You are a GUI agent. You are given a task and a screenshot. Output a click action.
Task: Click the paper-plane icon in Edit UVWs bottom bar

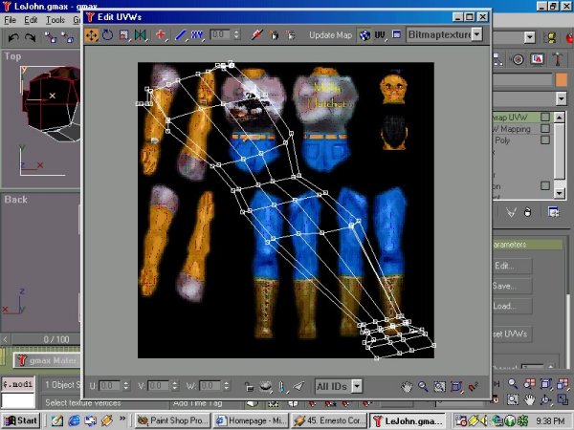click(x=298, y=386)
